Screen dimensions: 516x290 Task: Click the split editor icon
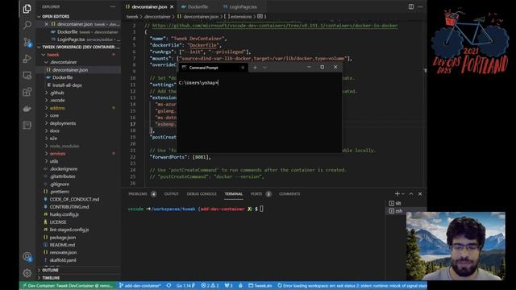pos(411,6)
